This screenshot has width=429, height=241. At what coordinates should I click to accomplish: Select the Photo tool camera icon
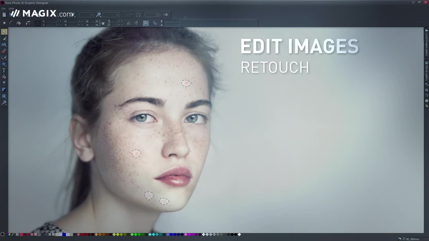point(4,45)
